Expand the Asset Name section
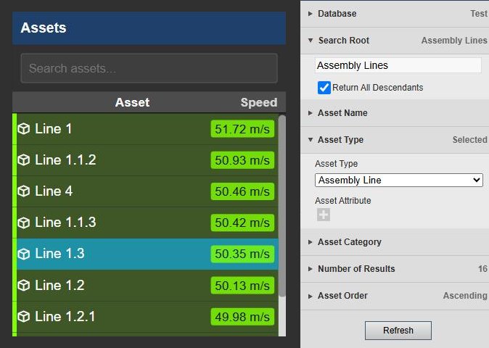Viewport: 489px width, 348px height. (x=310, y=113)
